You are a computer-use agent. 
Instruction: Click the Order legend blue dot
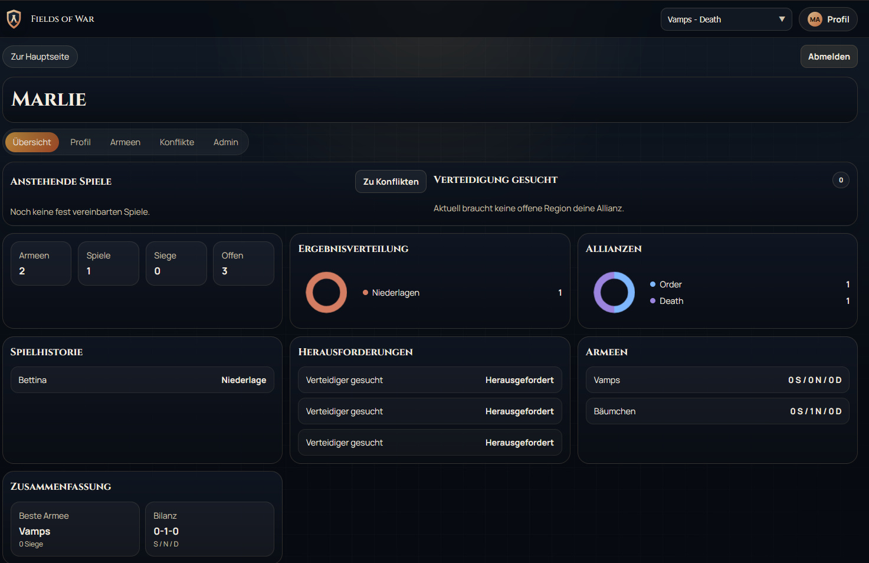pos(652,284)
